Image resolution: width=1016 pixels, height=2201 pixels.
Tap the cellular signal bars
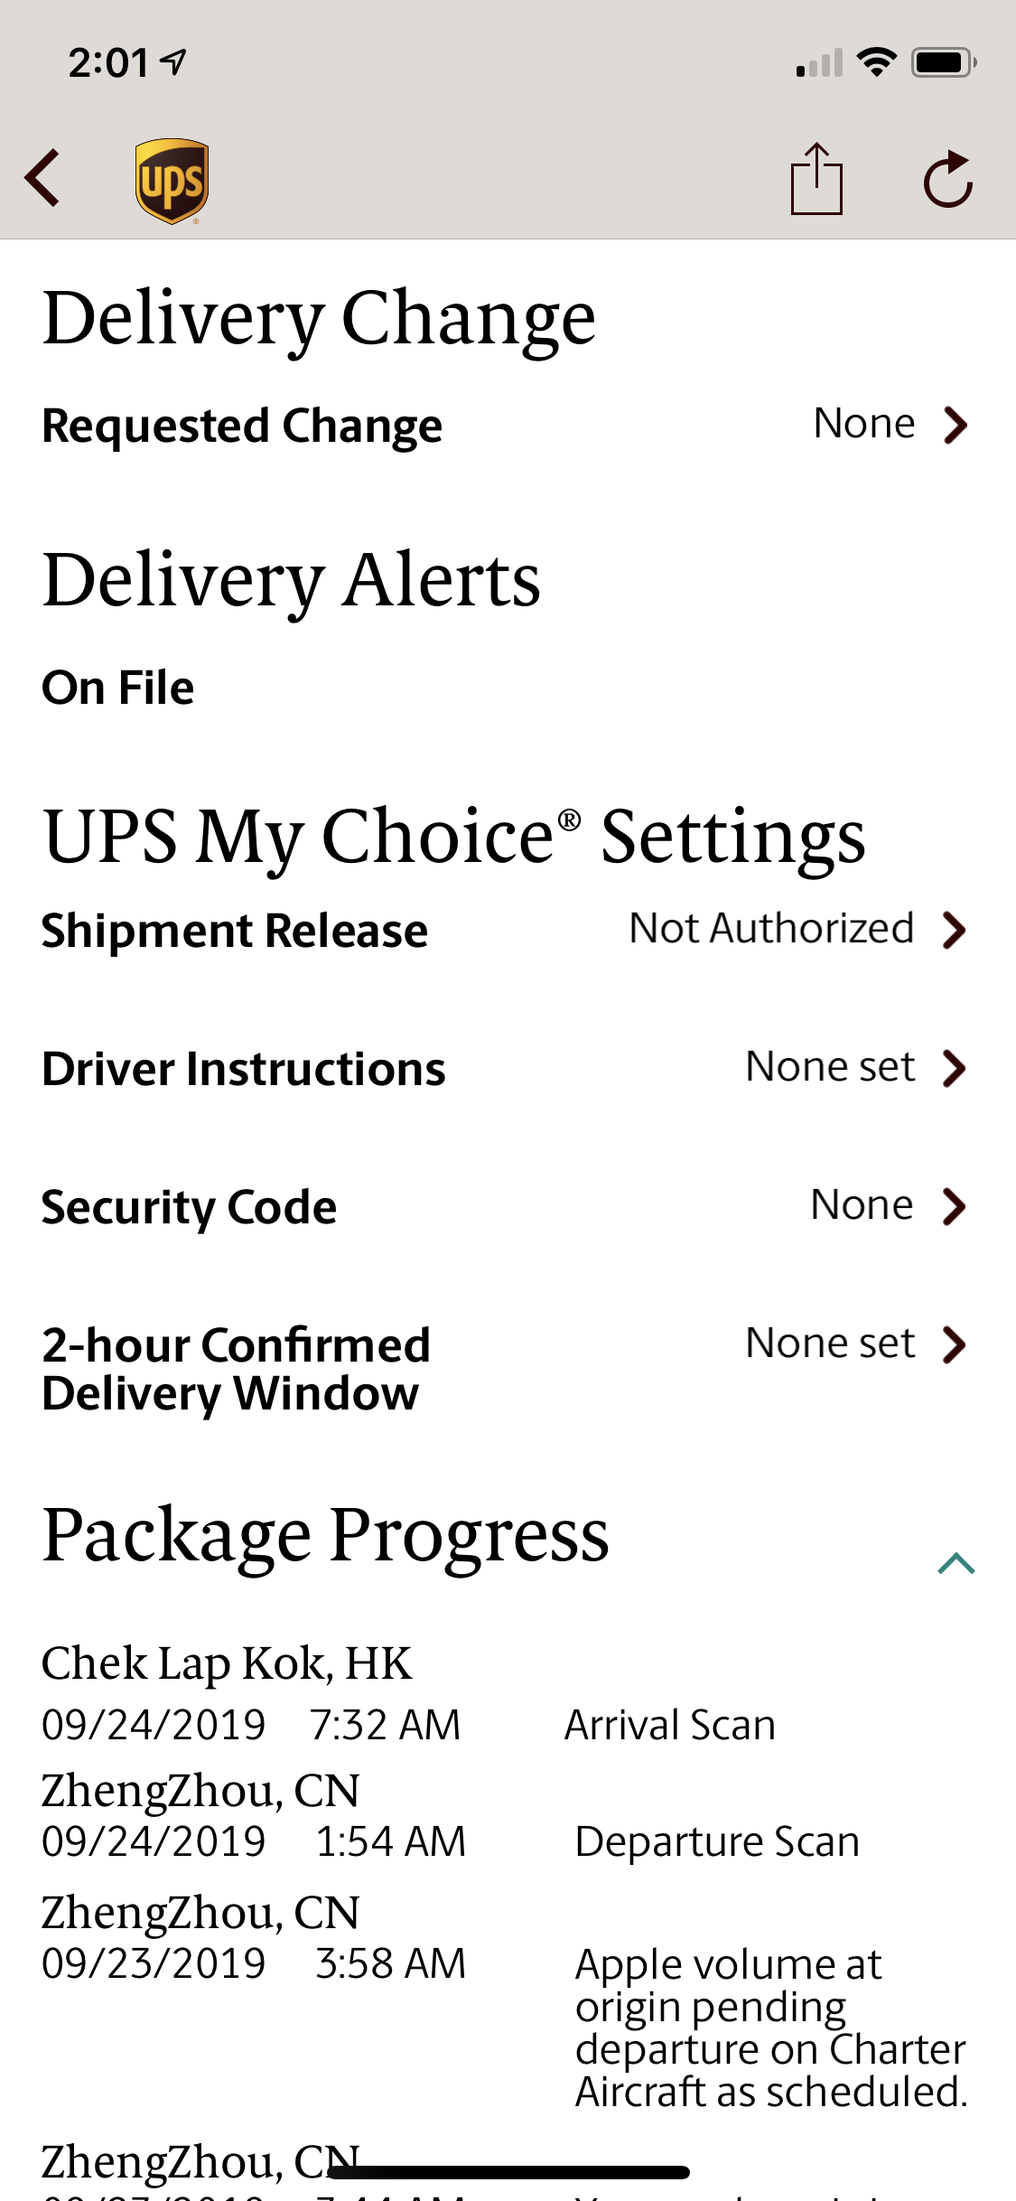(x=819, y=63)
